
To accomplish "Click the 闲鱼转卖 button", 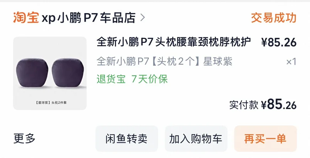I will click(127, 139).
